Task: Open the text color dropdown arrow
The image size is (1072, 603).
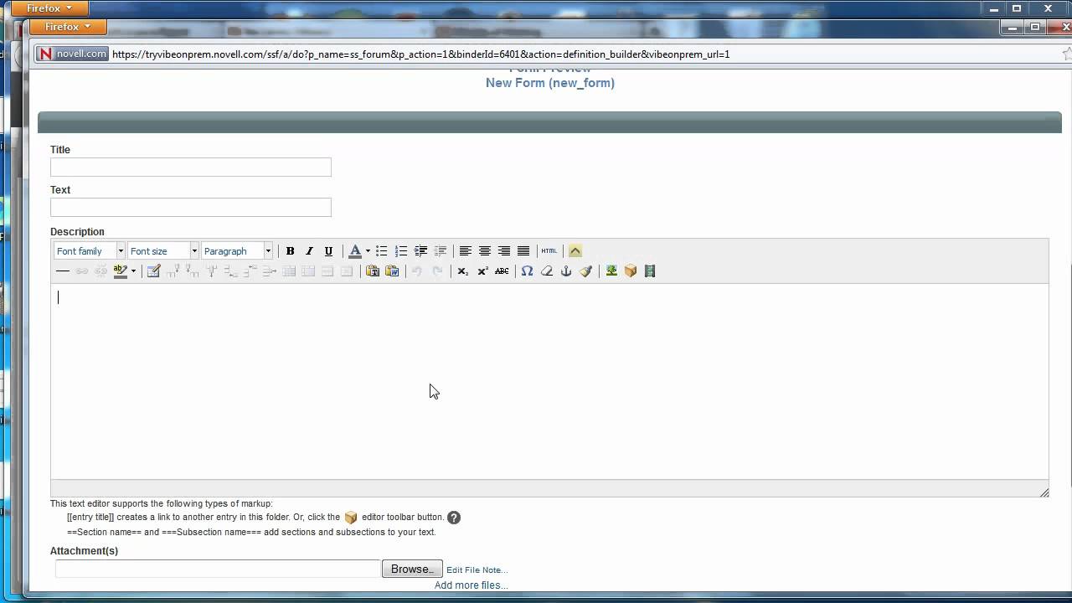Action: coord(368,251)
